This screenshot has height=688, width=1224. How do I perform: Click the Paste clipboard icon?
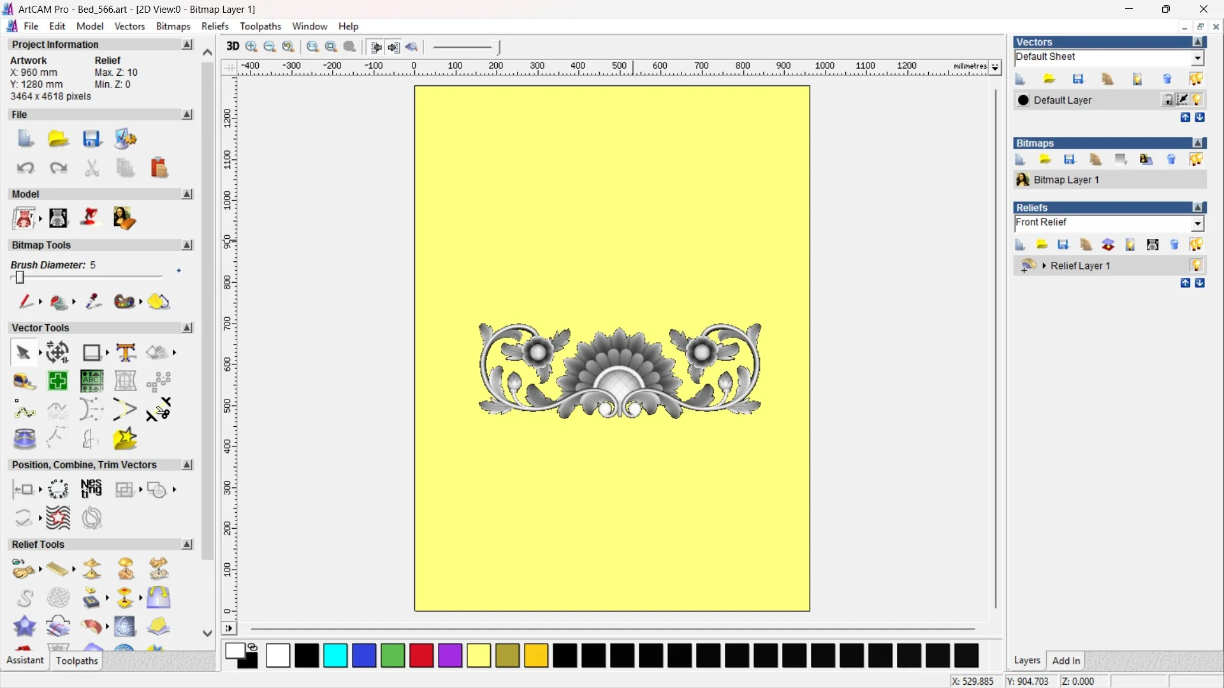point(159,168)
